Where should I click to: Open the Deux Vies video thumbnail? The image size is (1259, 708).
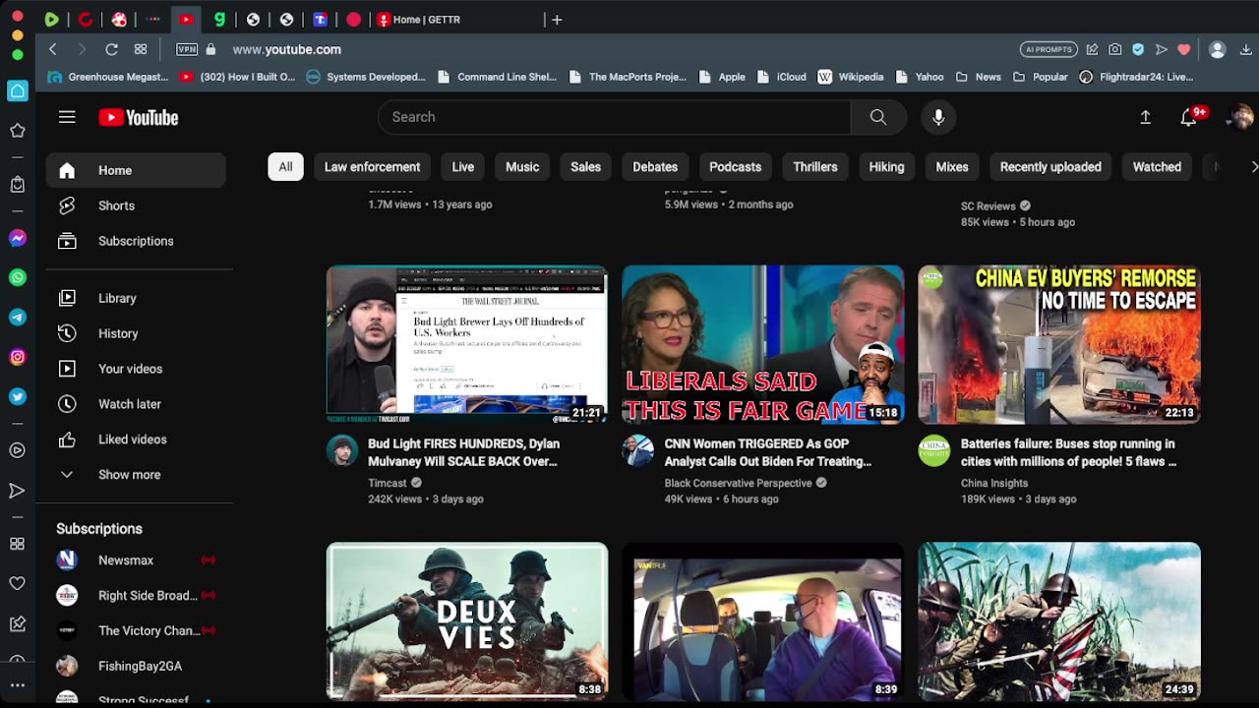[467, 620]
